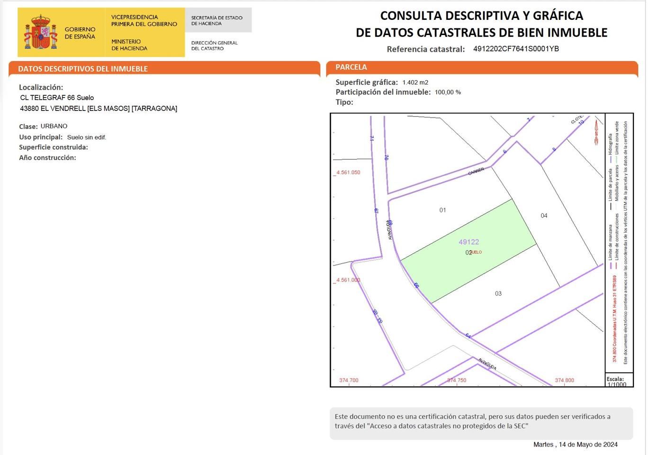Click the VICEPRESIDENCIA PRIMERA DEL GOBIERNO text
Viewport: 648px width, 455px height.
144,20
